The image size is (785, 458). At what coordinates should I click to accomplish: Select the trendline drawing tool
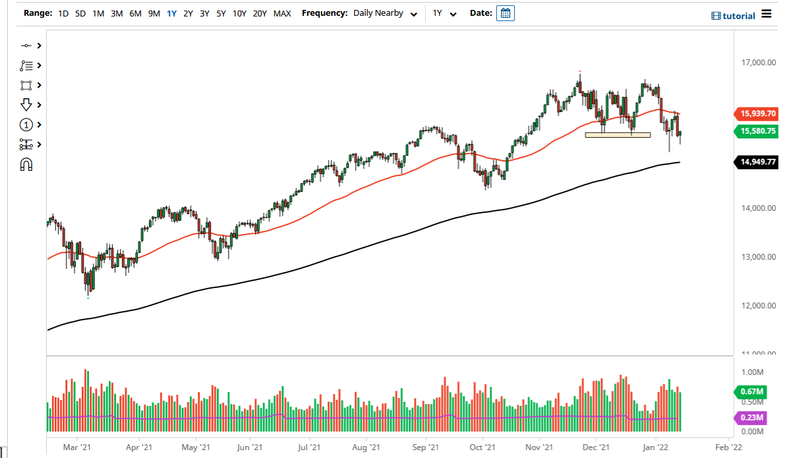click(26, 45)
